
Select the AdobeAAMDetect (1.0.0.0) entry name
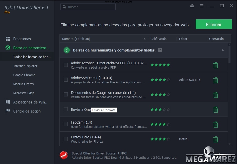pyautogui.click(x=92, y=78)
